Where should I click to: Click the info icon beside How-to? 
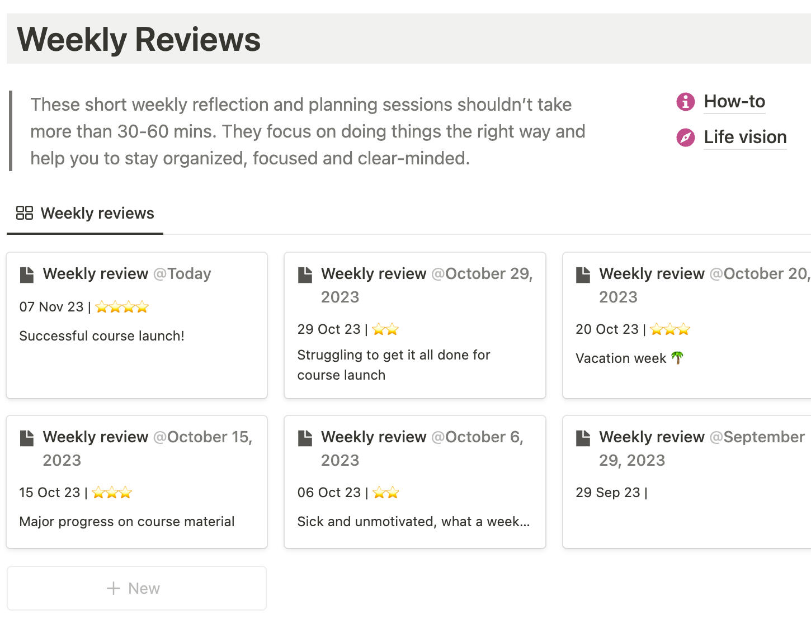[685, 102]
